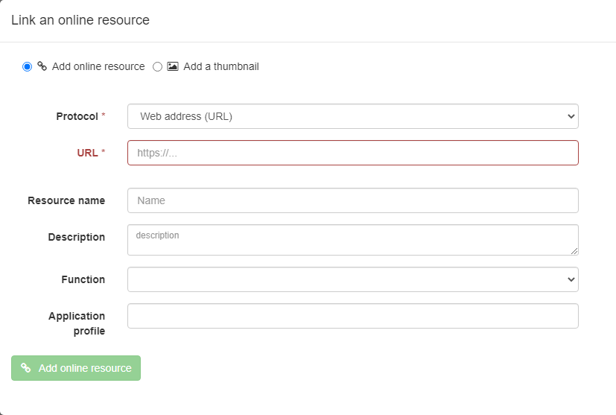This screenshot has height=415, width=616.
Task: Click the picture icon beside Add a thumbnail
Action: click(173, 66)
